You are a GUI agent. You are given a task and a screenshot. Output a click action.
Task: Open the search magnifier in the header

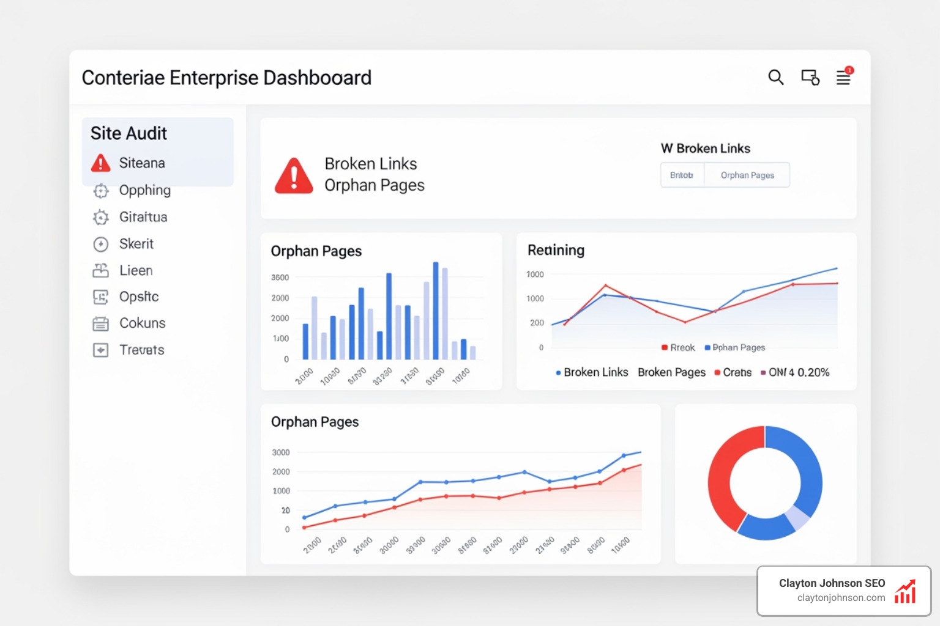(x=776, y=78)
